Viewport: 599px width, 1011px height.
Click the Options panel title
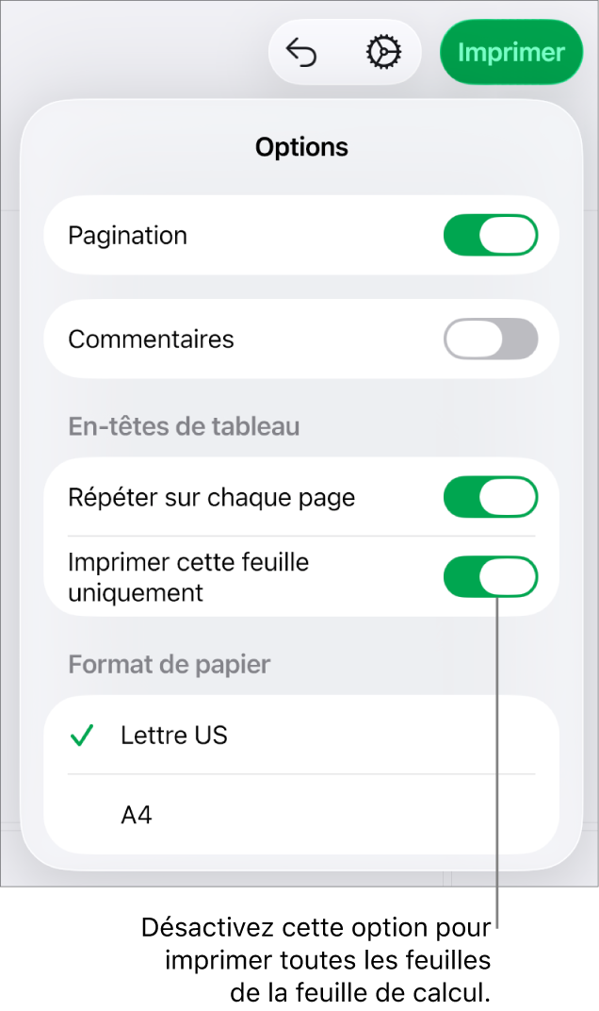coord(301,147)
